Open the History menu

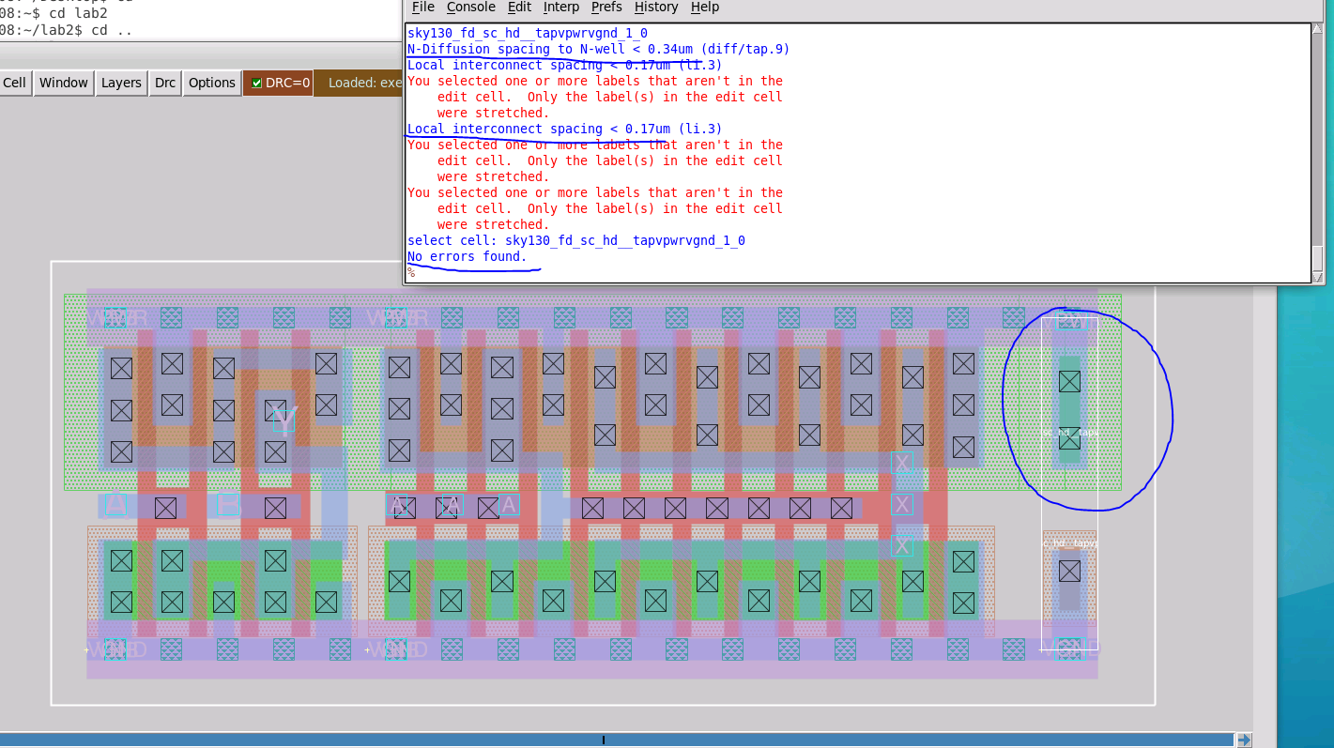(x=655, y=7)
